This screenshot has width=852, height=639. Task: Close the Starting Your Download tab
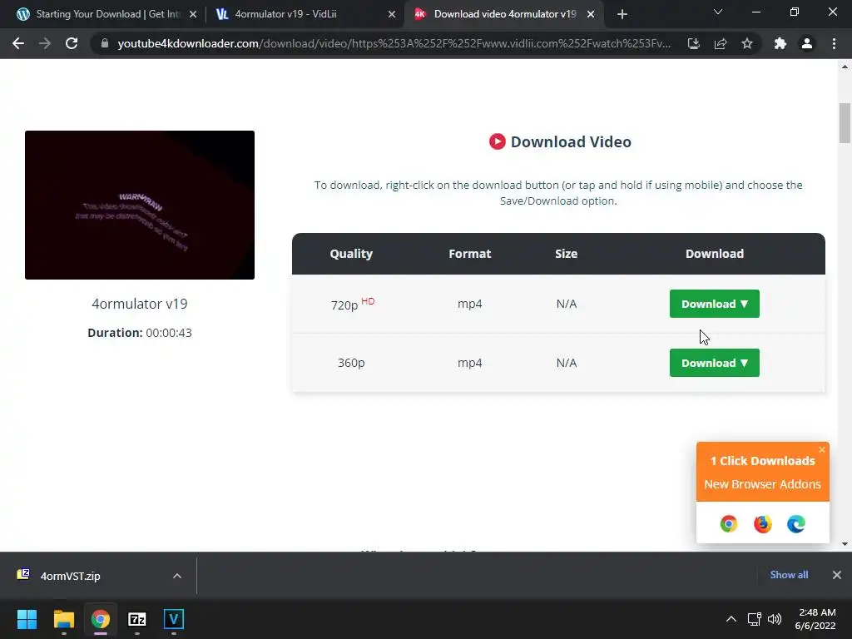point(193,14)
